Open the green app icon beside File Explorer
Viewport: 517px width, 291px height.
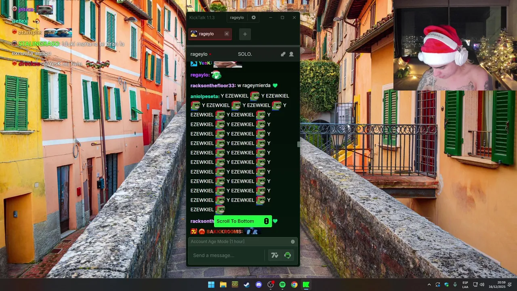coord(235,285)
